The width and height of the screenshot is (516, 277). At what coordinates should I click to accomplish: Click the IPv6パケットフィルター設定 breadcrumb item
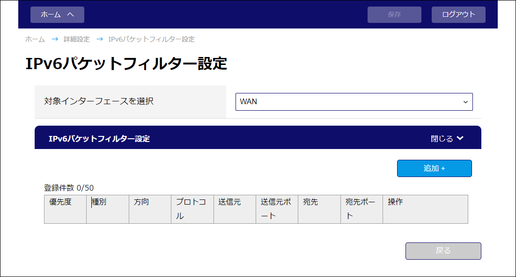click(151, 39)
